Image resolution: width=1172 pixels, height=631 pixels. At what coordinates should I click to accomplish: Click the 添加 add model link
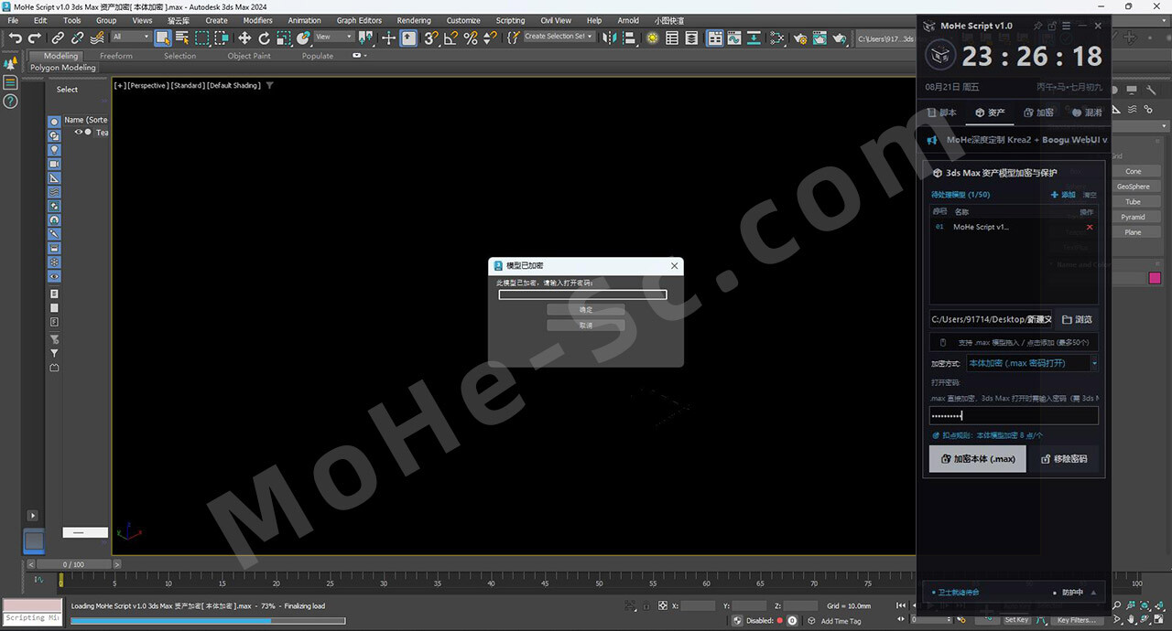pyautogui.click(x=1062, y=195)
